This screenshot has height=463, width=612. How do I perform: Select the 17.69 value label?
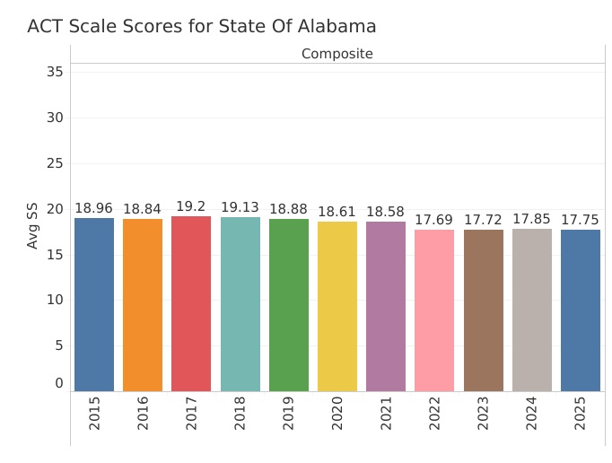(x=434, y=220)
